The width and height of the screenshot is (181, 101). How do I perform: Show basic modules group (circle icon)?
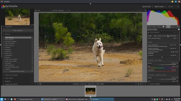[x=159, y=27]
